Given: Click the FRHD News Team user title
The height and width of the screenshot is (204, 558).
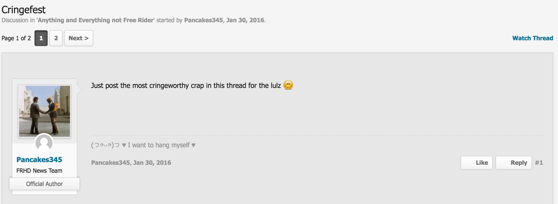Looking at the screenshot, I should 39,171.
